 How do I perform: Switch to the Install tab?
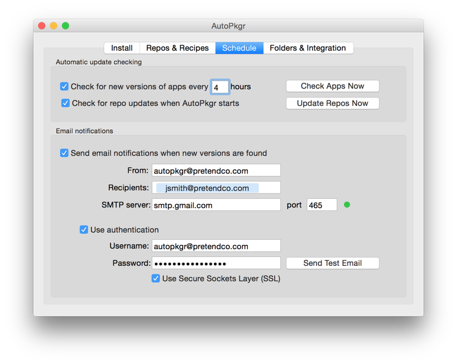coord(122,48)
